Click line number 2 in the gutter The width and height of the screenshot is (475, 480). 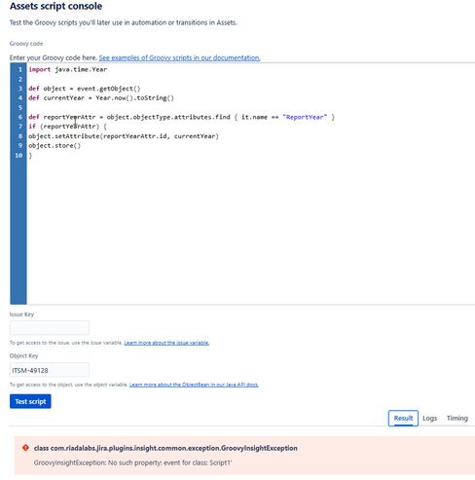[x=20, y=79]
